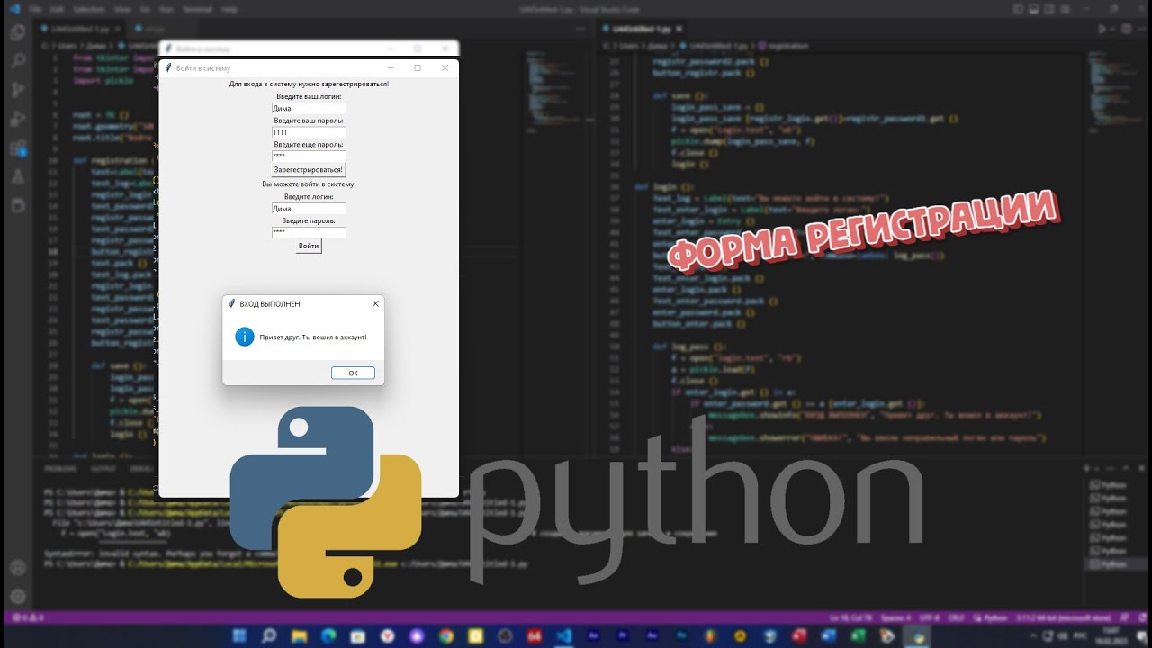Click the login field under Введите логин:

click(x=309, y=208)
